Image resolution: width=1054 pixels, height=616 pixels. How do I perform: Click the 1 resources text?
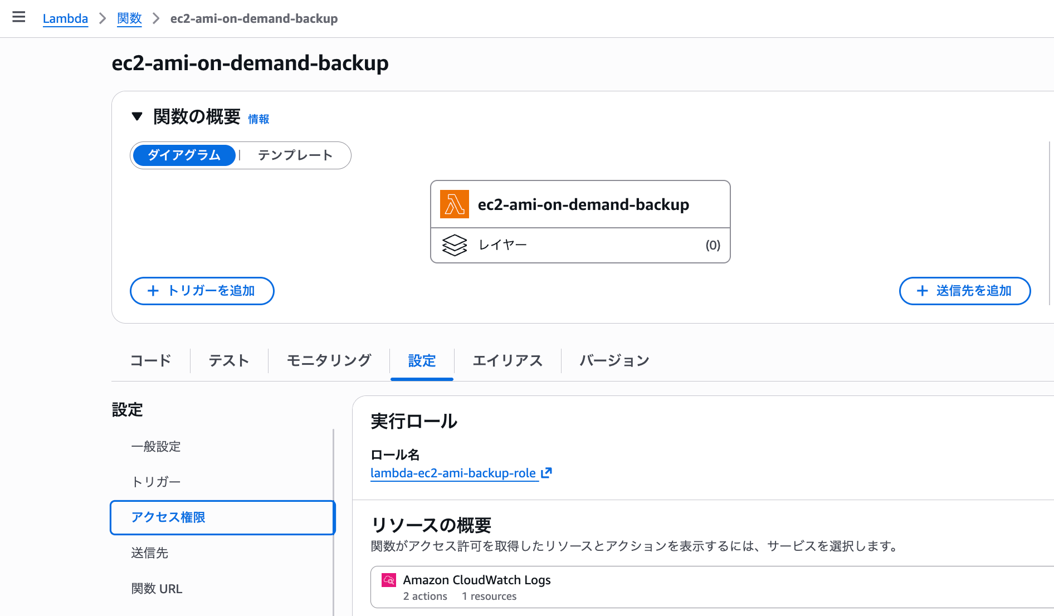coord(489,597)
